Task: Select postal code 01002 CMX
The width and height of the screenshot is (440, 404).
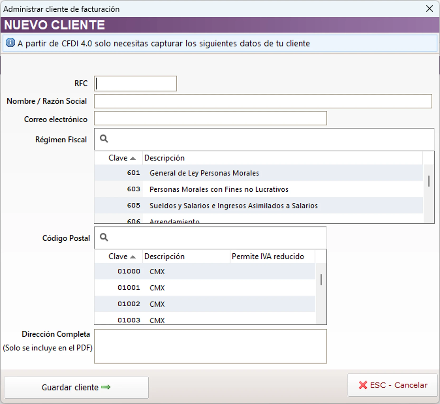Action: pos(157,304)
